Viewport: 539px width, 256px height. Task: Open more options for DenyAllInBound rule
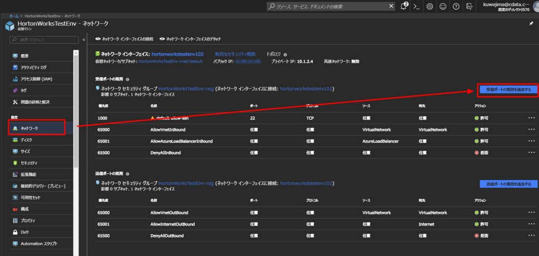[532, 153]
